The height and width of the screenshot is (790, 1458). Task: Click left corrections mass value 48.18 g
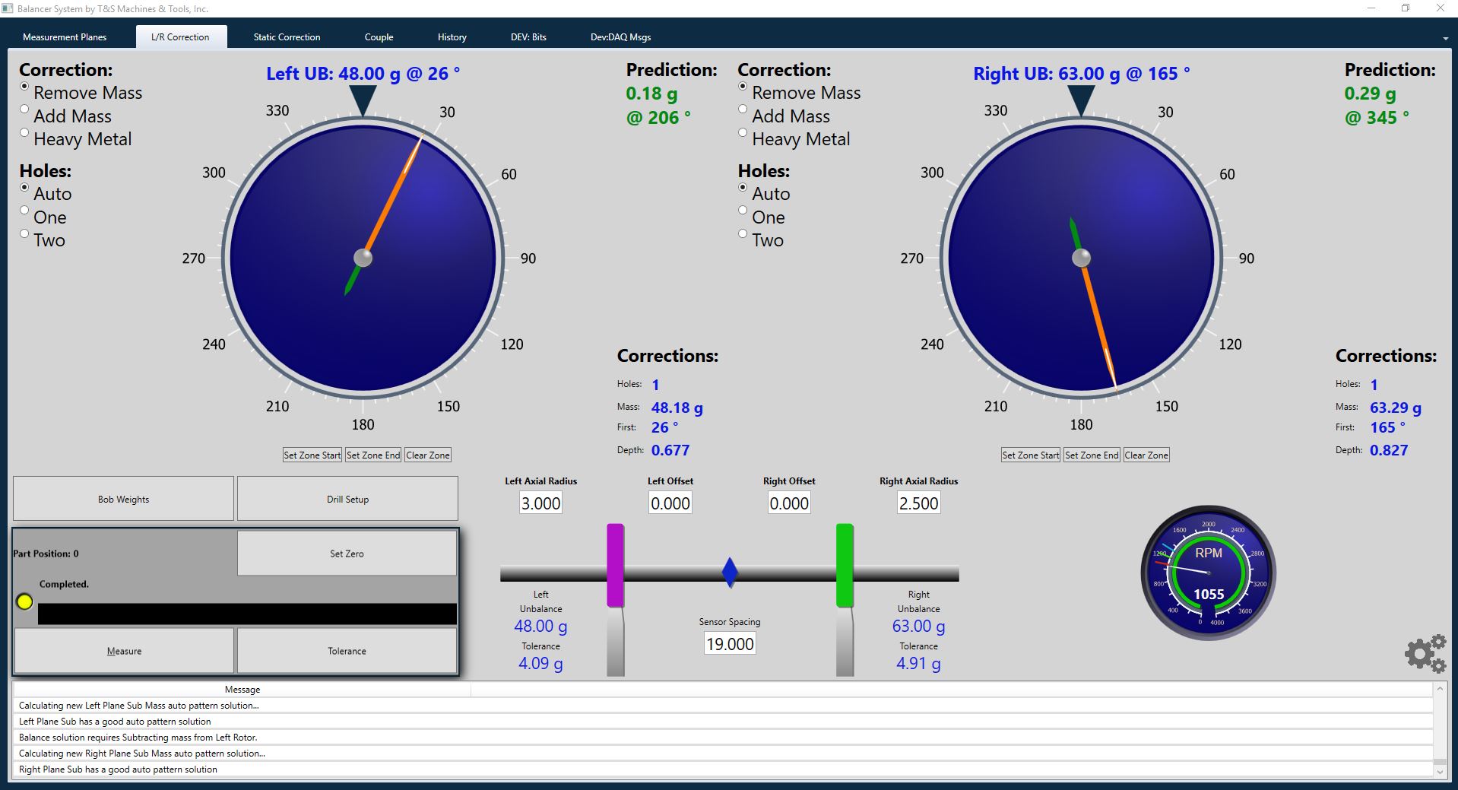(x=677, y=408)
